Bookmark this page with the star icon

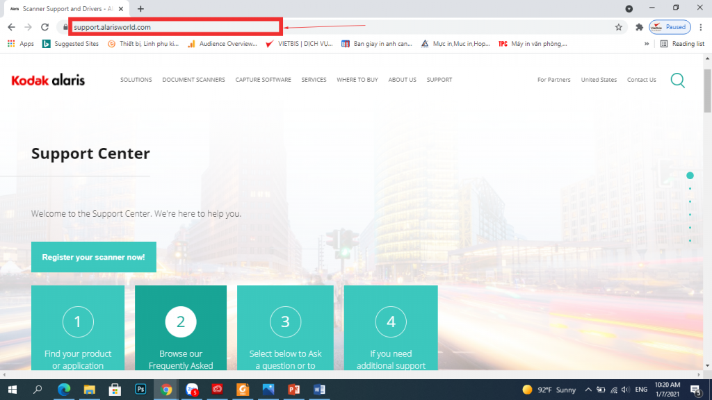click(618, 27)
